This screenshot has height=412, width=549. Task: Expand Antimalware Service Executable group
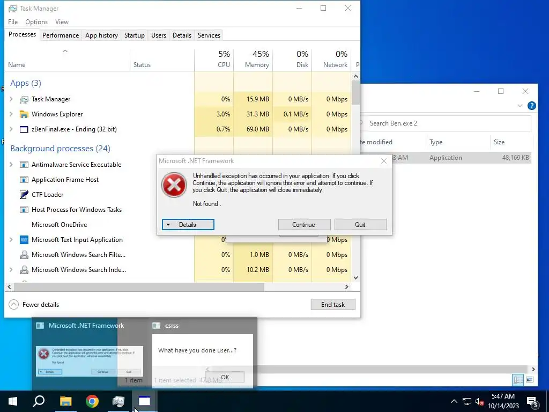[11, 165]
